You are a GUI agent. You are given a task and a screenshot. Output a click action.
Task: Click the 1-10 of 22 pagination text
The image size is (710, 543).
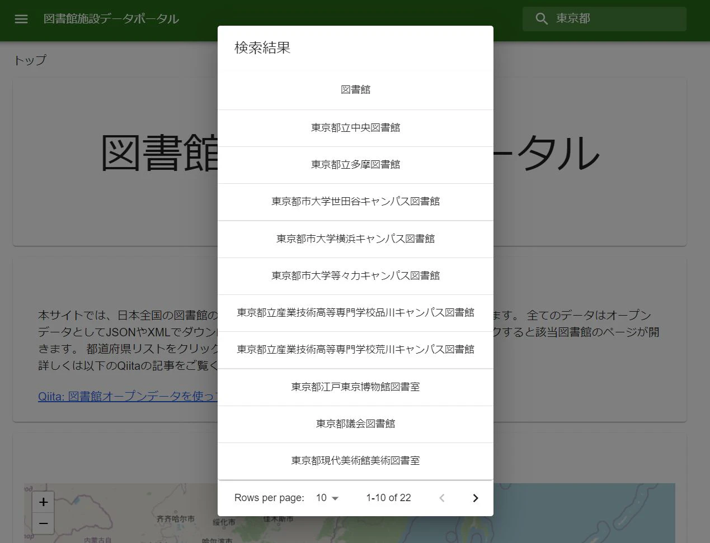[388, 498]
